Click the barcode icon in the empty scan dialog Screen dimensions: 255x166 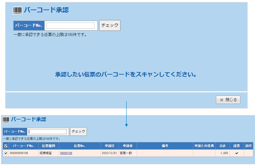point(17,11)
